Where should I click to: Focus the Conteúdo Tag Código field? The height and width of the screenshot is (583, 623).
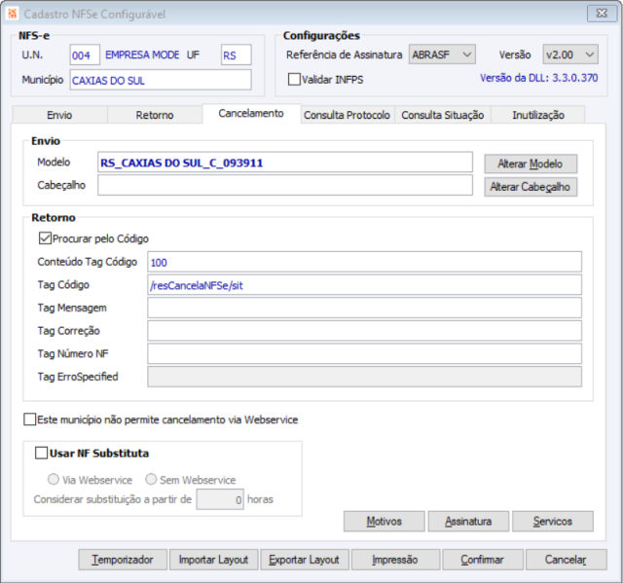364,262
